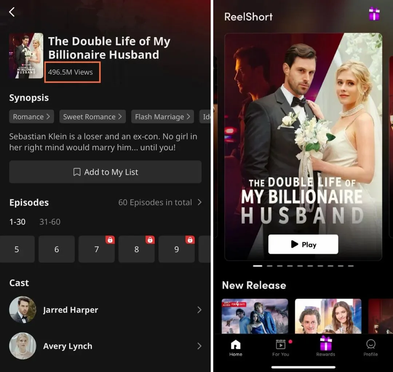The image size is (393, 372).
Task: Tap the back arrow icon
Action: (x=12, y=12)
